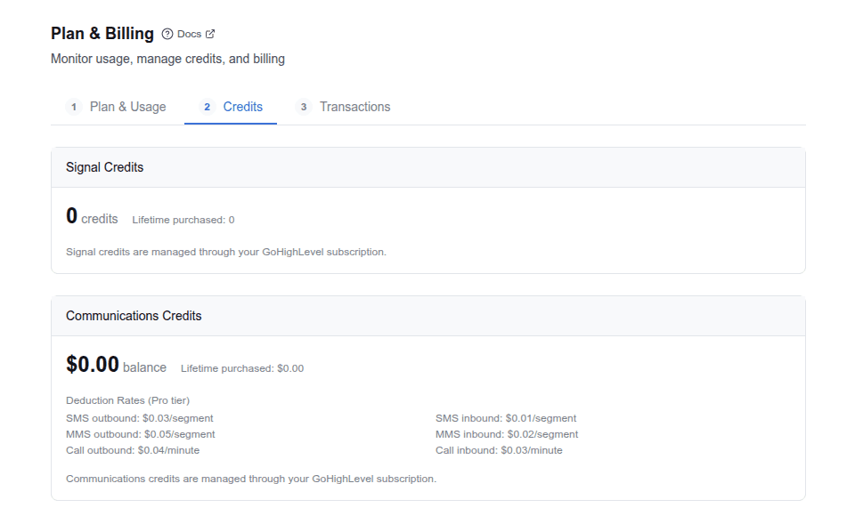847x532 pixels.
Task: Open the Transactions tab
Action: [x=354, y=106]
